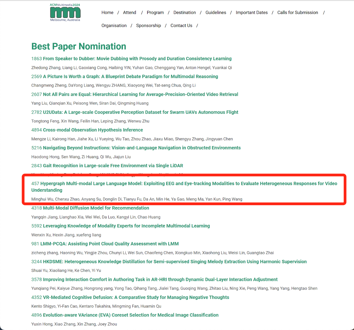Open the Attend menu
Screen dimensions: 354x330
(x=130, y=13)
